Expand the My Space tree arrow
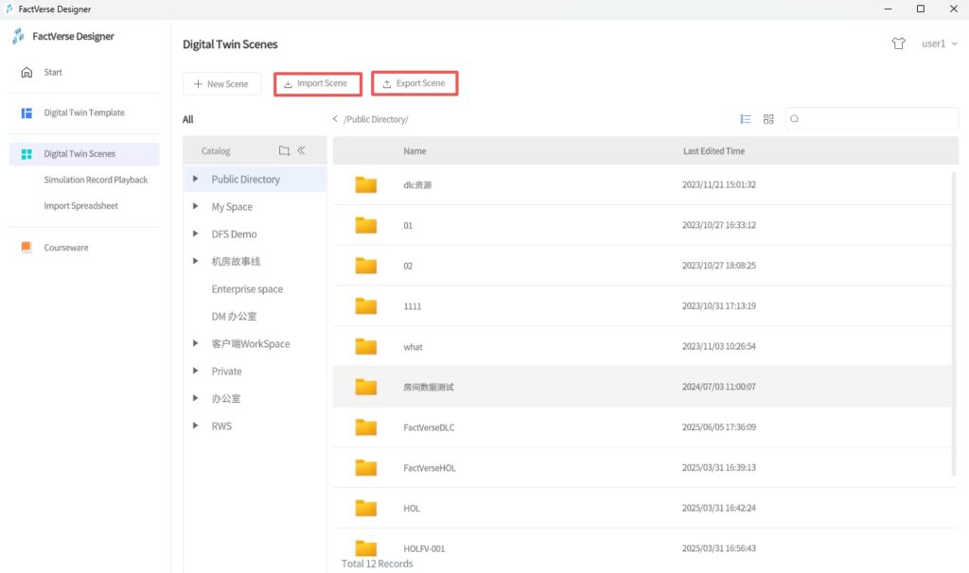 click(196, 206)
